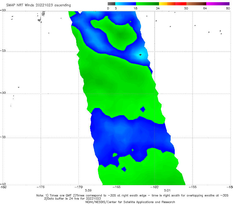Click the title 'SMAP NRT Winds 20221023 ascending'
Image resolution: width=233 pixels, height=204 pixels.
pos(38,5)
